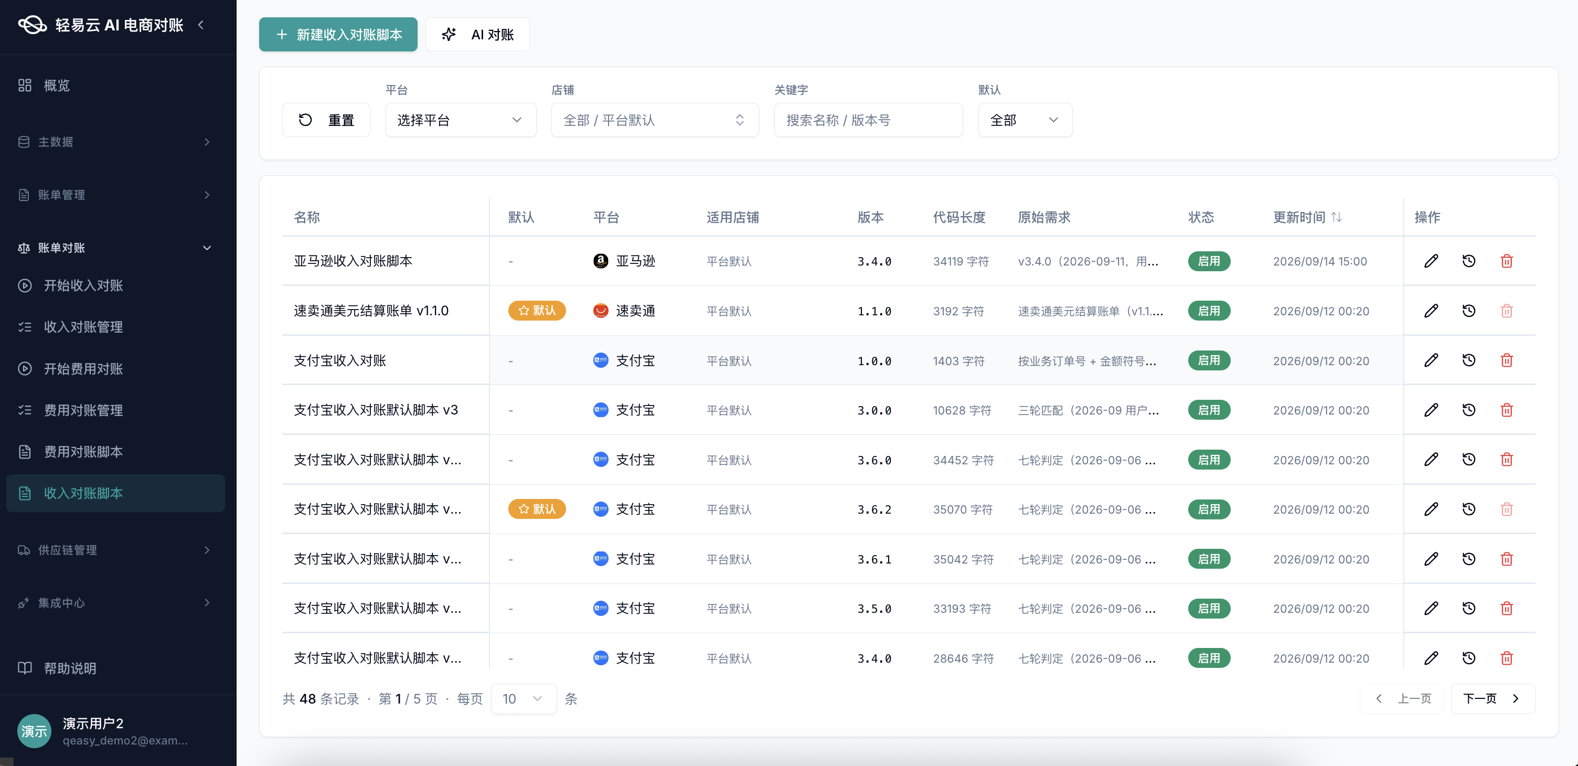1578x766 pixels.
Task: Open 收入对账管理 page
Action: (115, 327)
